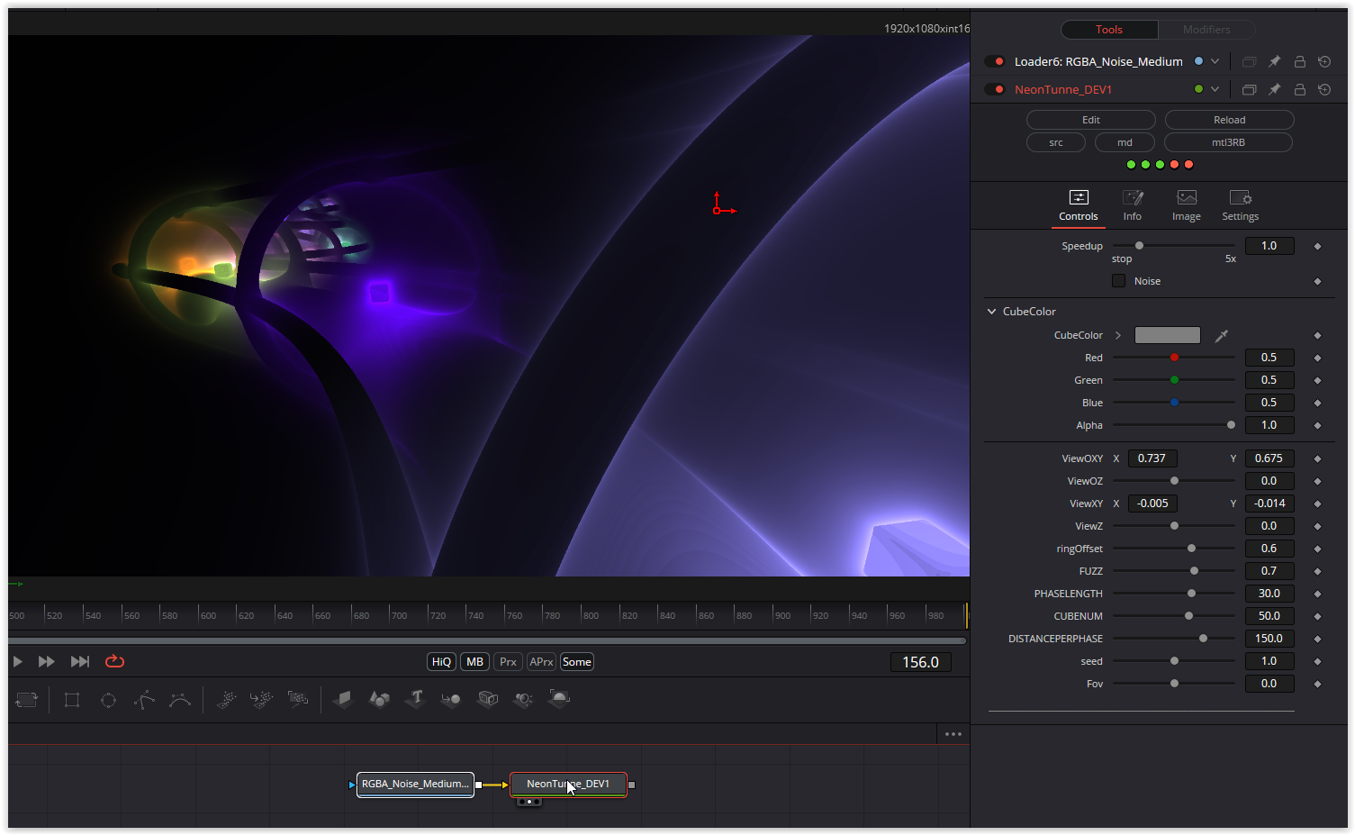Switch to the Modifiers tab
Viewport: 1355px width, 835px height.
tap(1206, 30)
